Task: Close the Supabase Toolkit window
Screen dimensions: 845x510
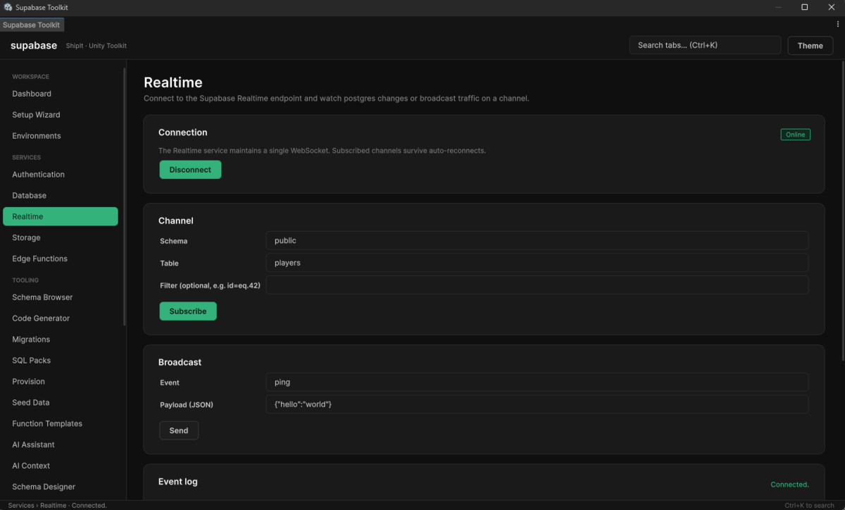Action: tap(832, 7)
